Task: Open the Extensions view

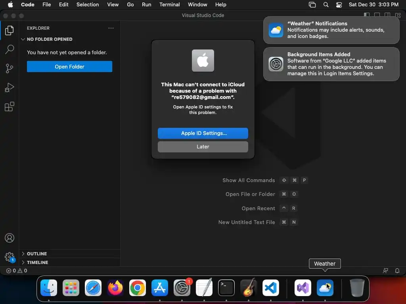Action: (10, 106)
